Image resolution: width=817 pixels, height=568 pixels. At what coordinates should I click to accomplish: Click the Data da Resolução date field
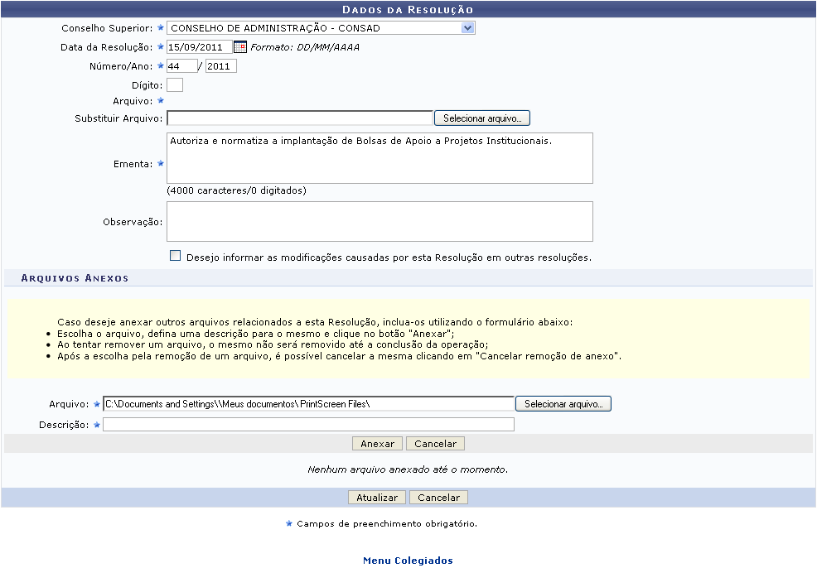[199, 47]
